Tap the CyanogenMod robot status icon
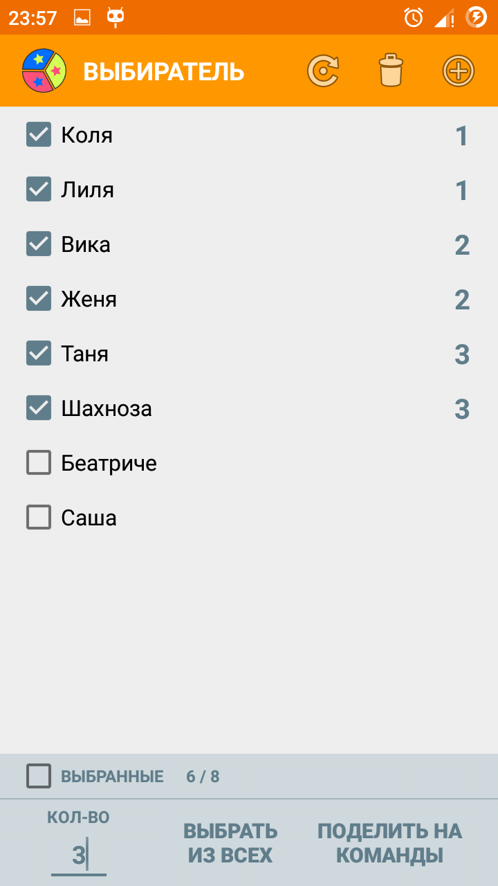The width and height of the screenshot is (498, 886). coord(116,17)
